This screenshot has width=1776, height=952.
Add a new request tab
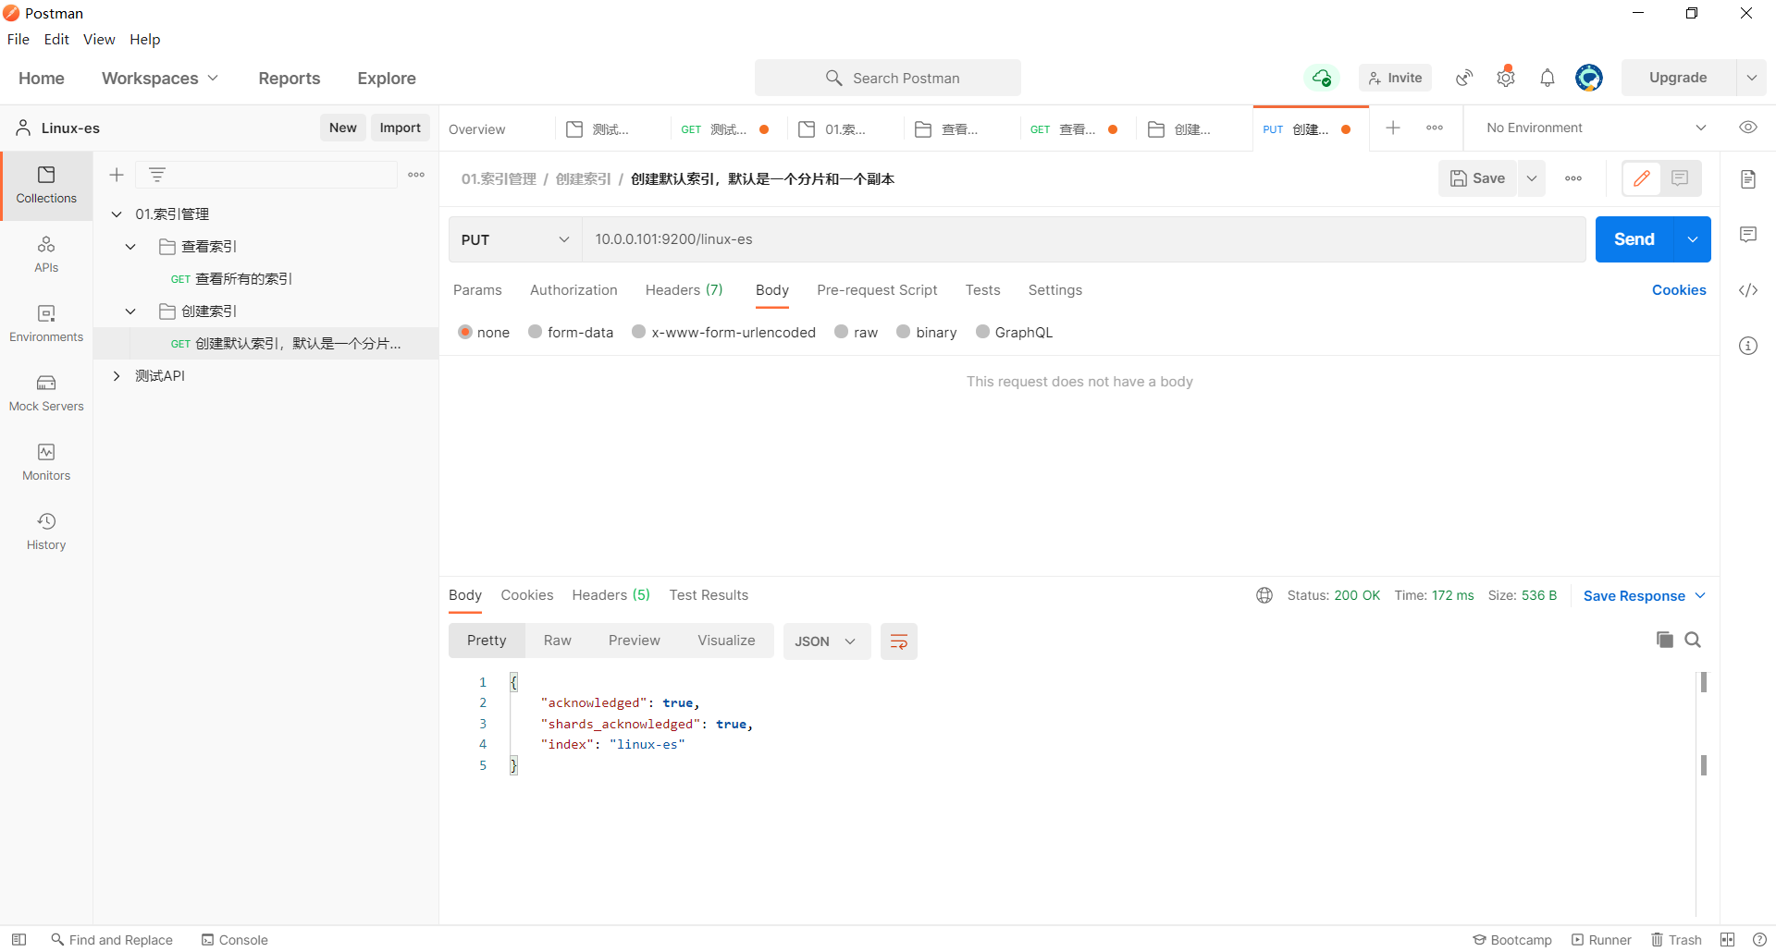(x=1393, y=128)
